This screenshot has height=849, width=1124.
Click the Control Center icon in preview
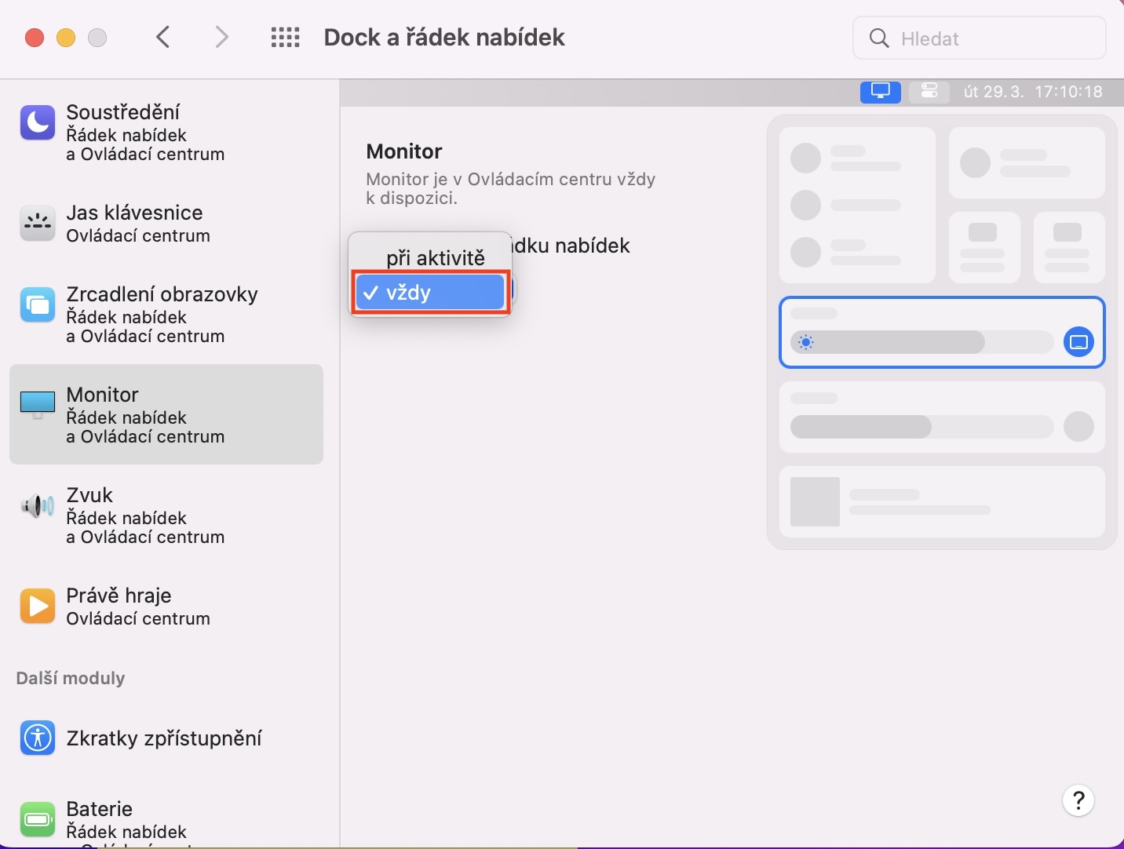[929, 92]
